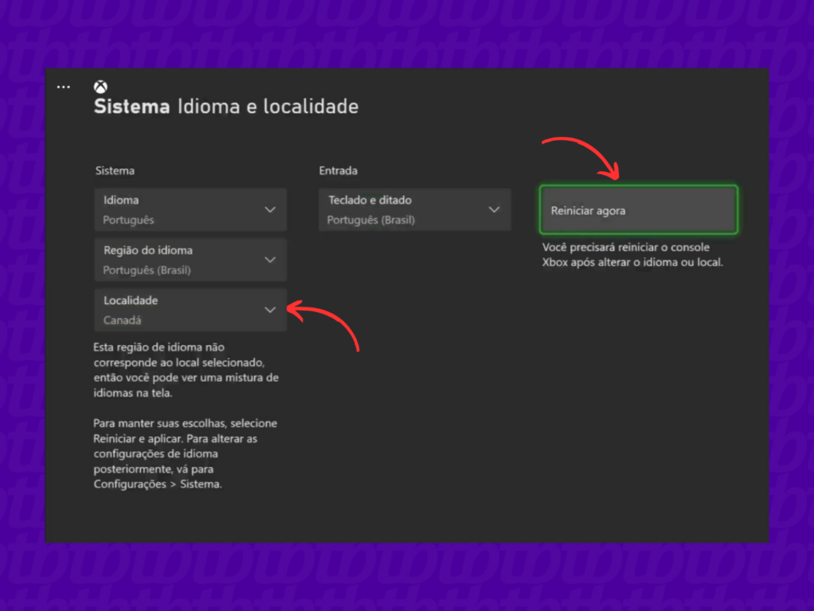Open the Idioma dropdown
Viewport: 814px width, 611px height.
[190, 209]
